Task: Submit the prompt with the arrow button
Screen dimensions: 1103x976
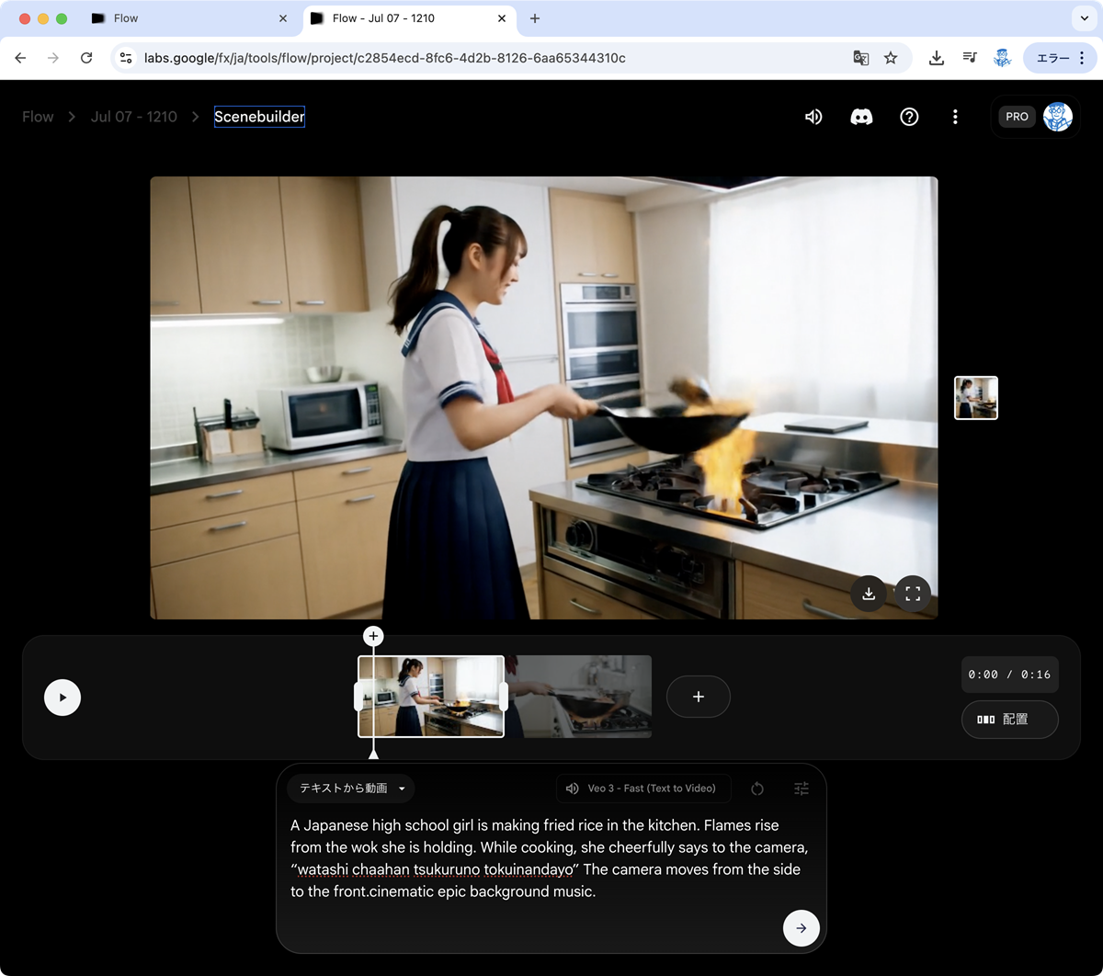Action: 801,928
